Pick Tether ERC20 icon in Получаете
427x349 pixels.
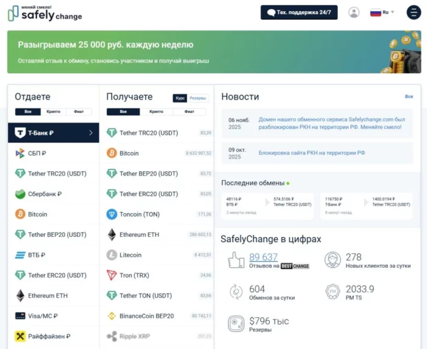pyautogui.click(x=112, y=194)
